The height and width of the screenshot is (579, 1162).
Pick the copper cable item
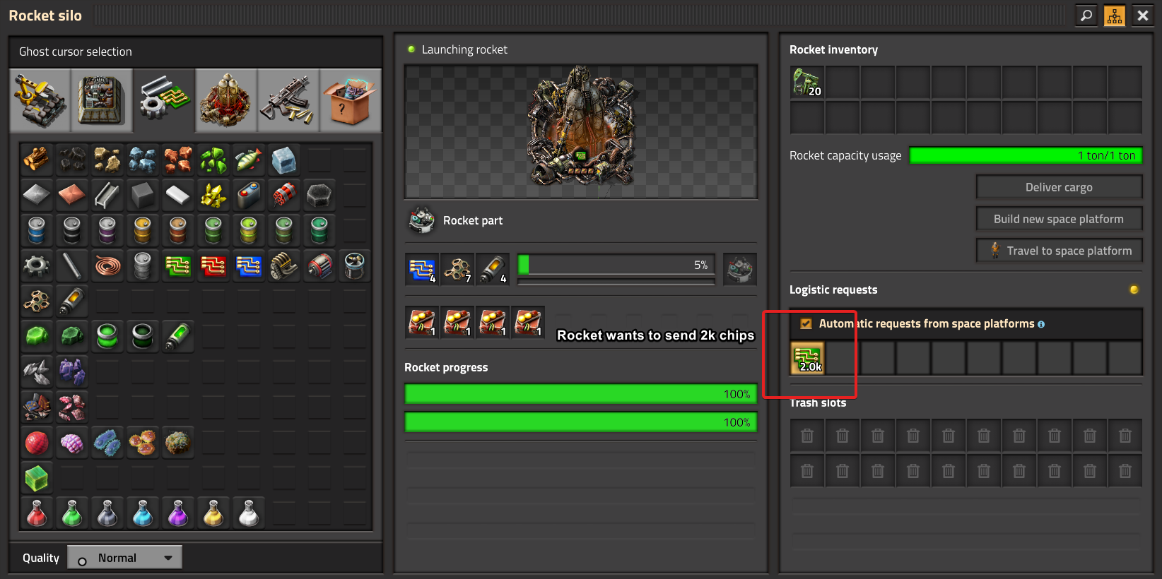coord(107,265)
